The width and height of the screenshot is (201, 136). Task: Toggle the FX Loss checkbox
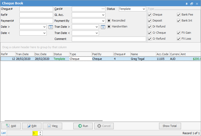tap(178, 39)
